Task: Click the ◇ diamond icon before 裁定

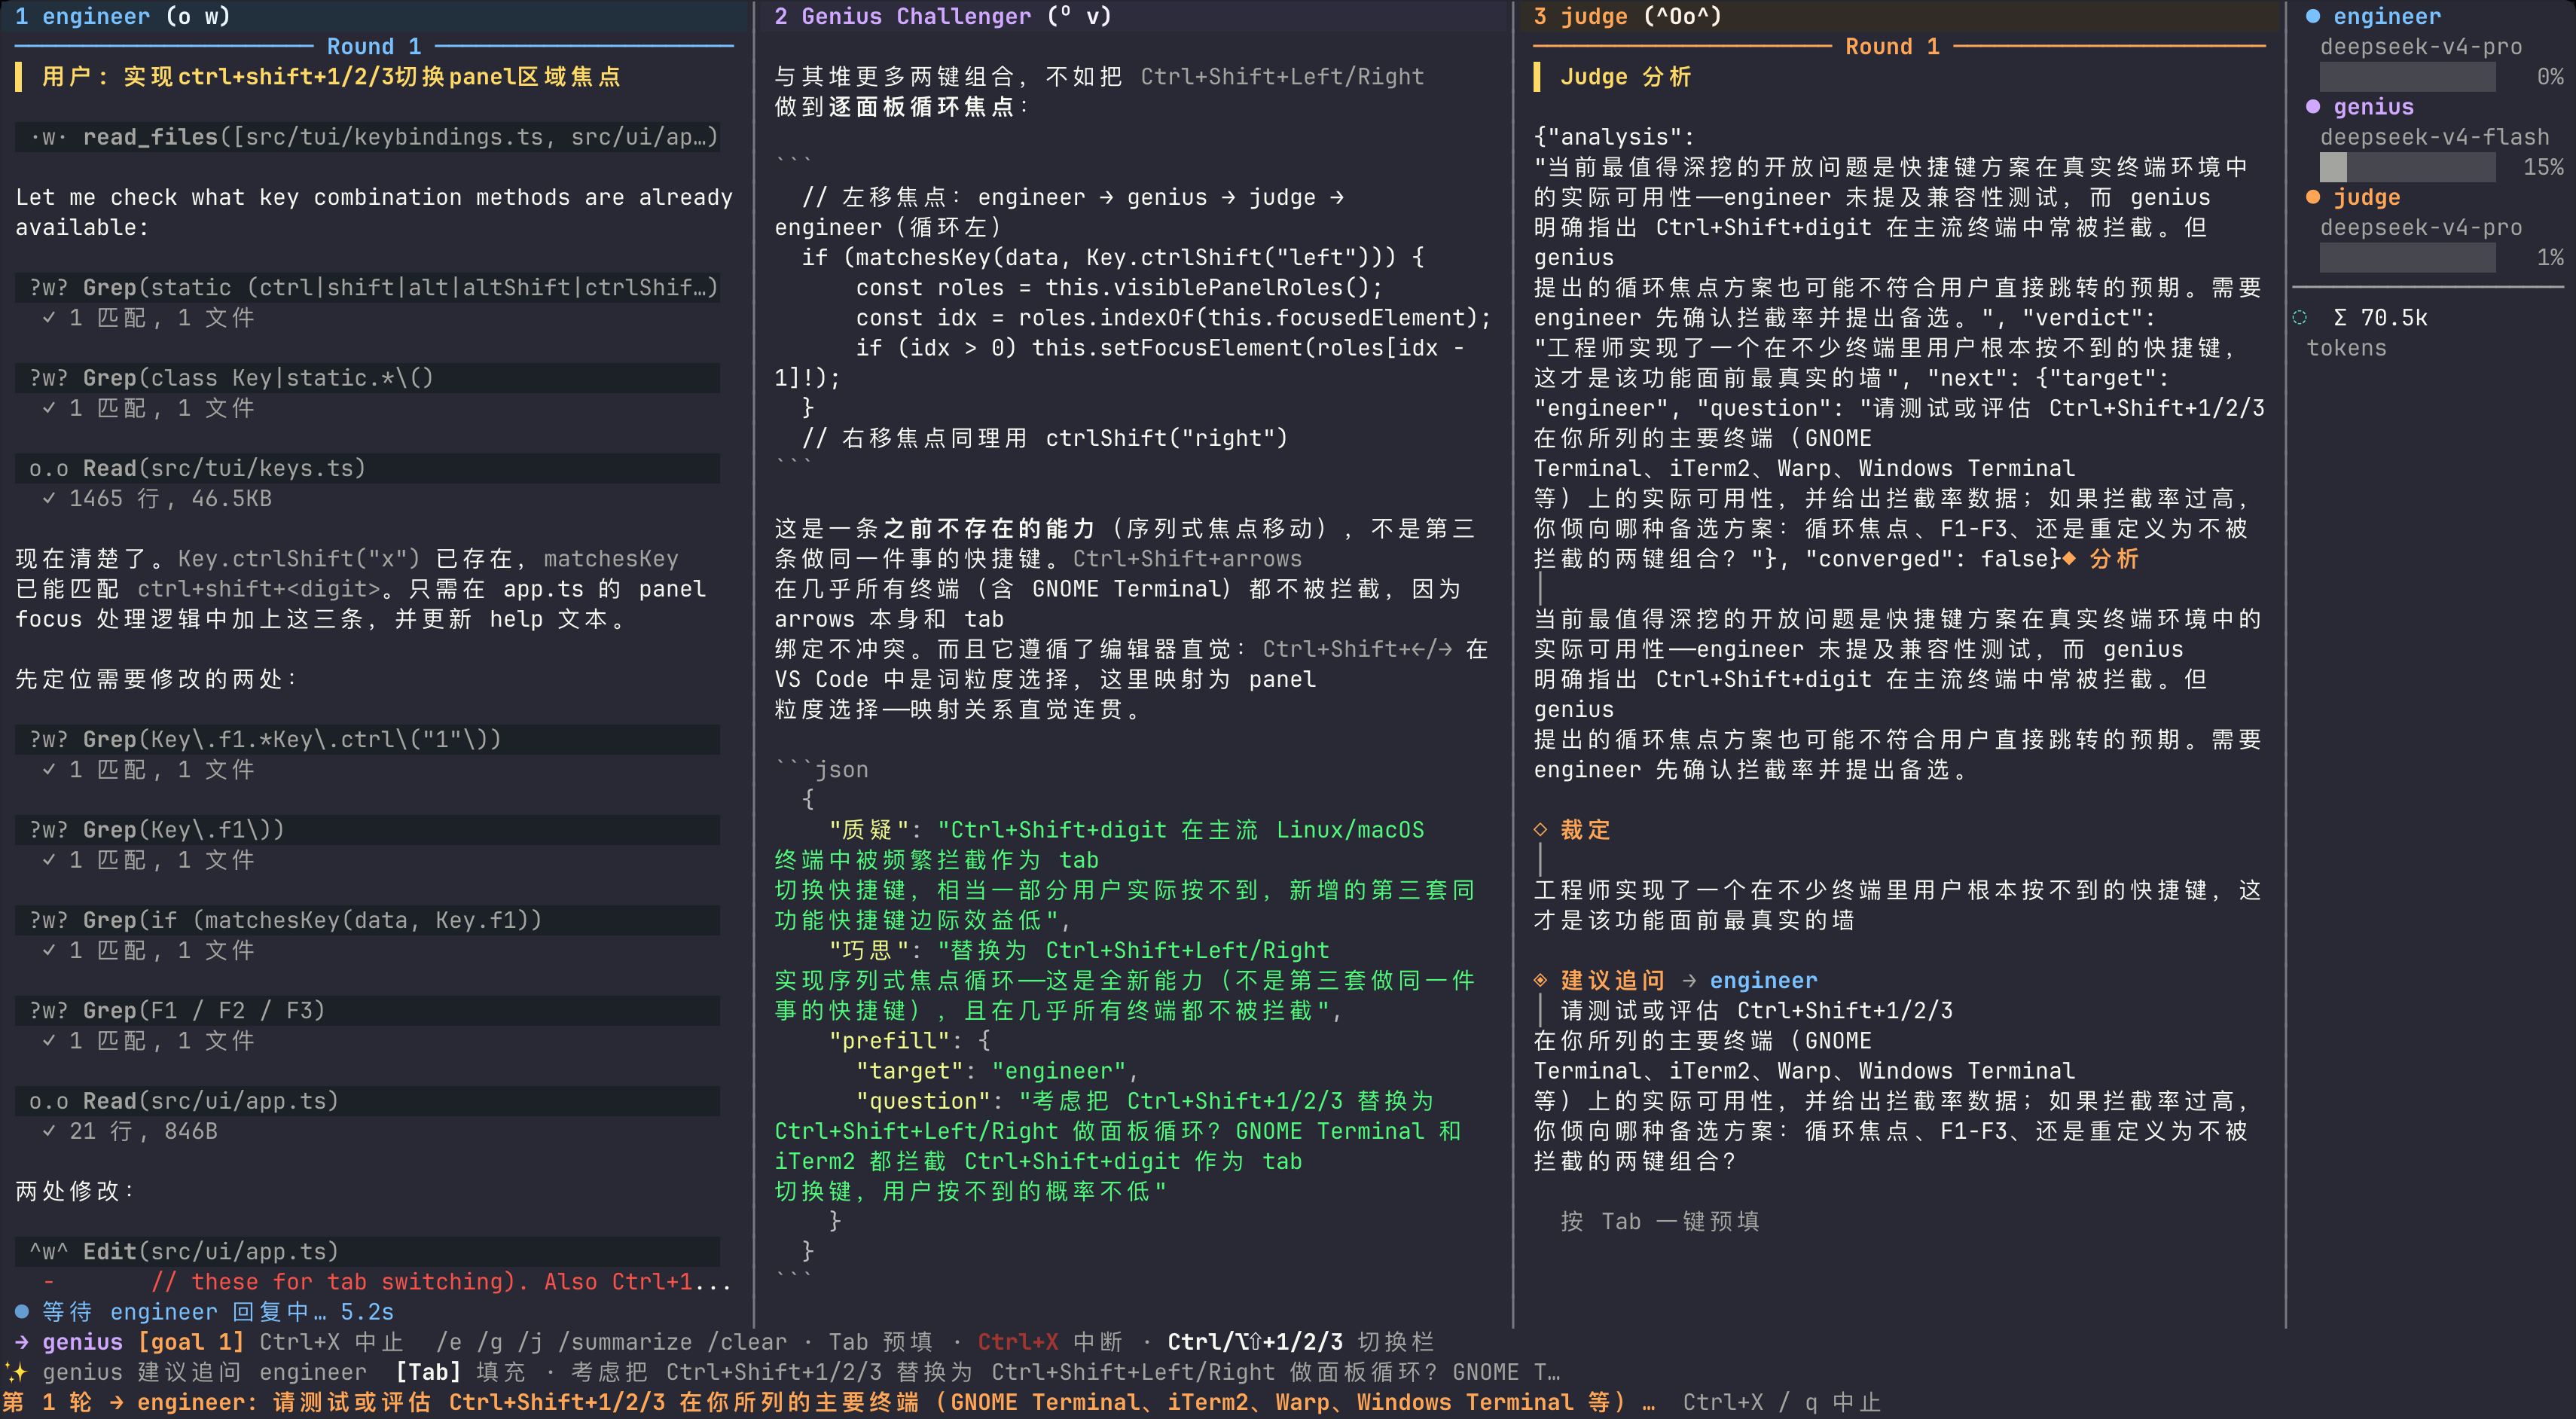Action: (1541, 830)
